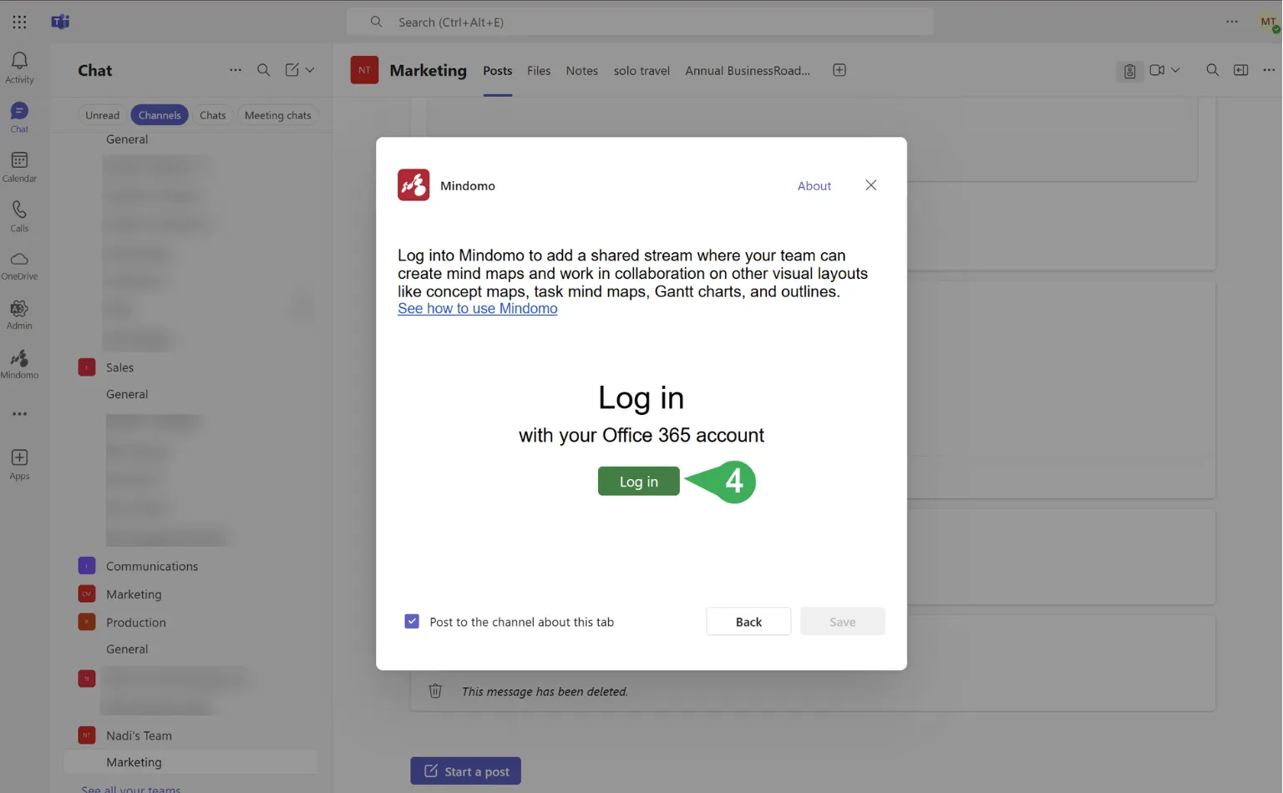Select the Meeting chats filter
This screenshot has width=1283, height=793.
277,115
